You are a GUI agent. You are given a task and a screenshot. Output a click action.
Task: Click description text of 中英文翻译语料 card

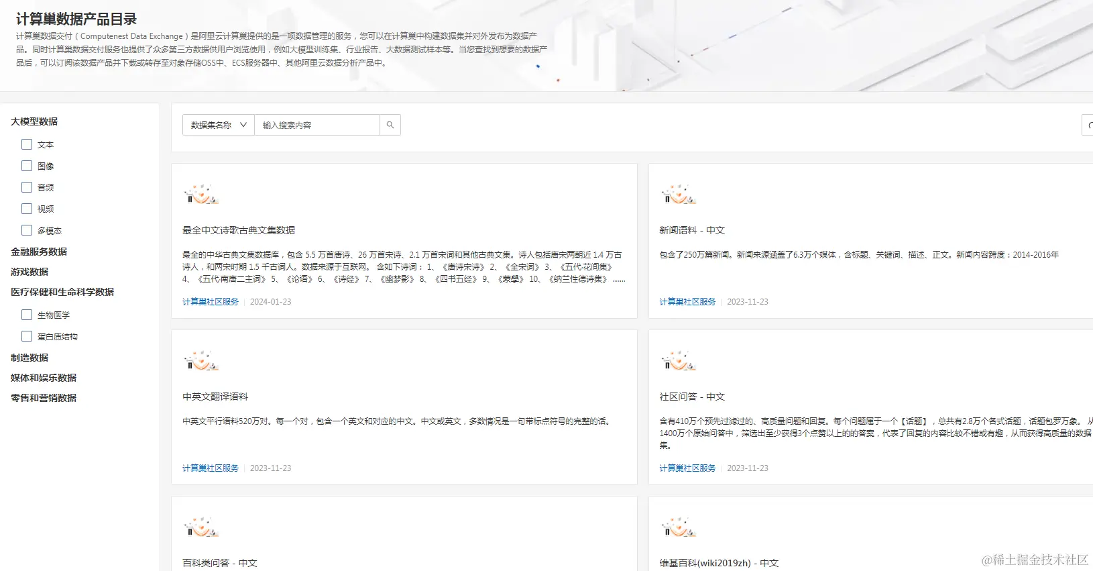click(x=398, y=421)
